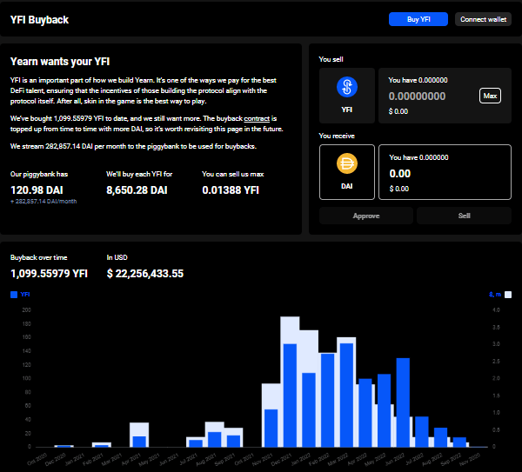Click the $ 22,256,433.55 USD total
This screenshot has height=472, width=522.
click(145, 273)
